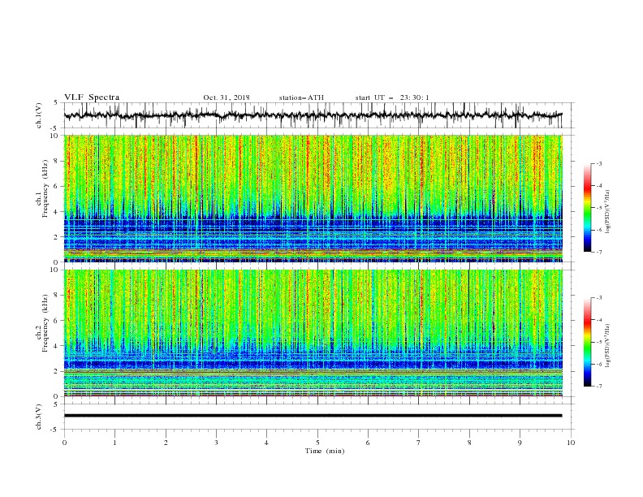Select the ch.1 "Frequency (kHz)" axis label
The image size is (643, 497).
(x=45, y=188)
